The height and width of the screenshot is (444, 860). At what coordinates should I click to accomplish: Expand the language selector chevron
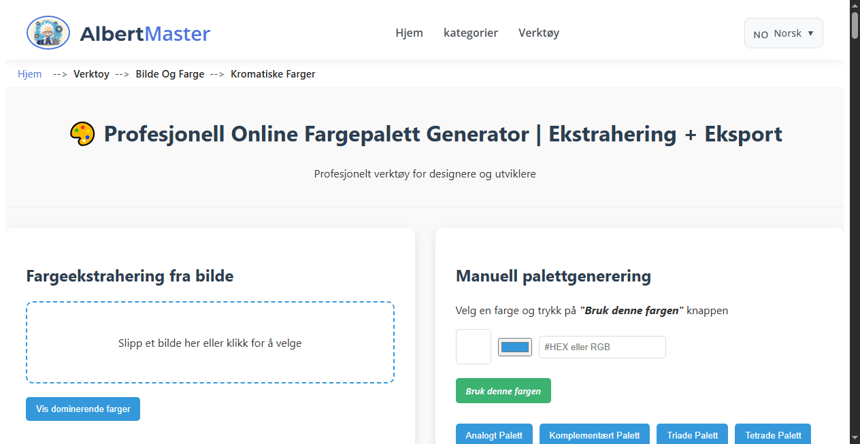coord(810,33)
